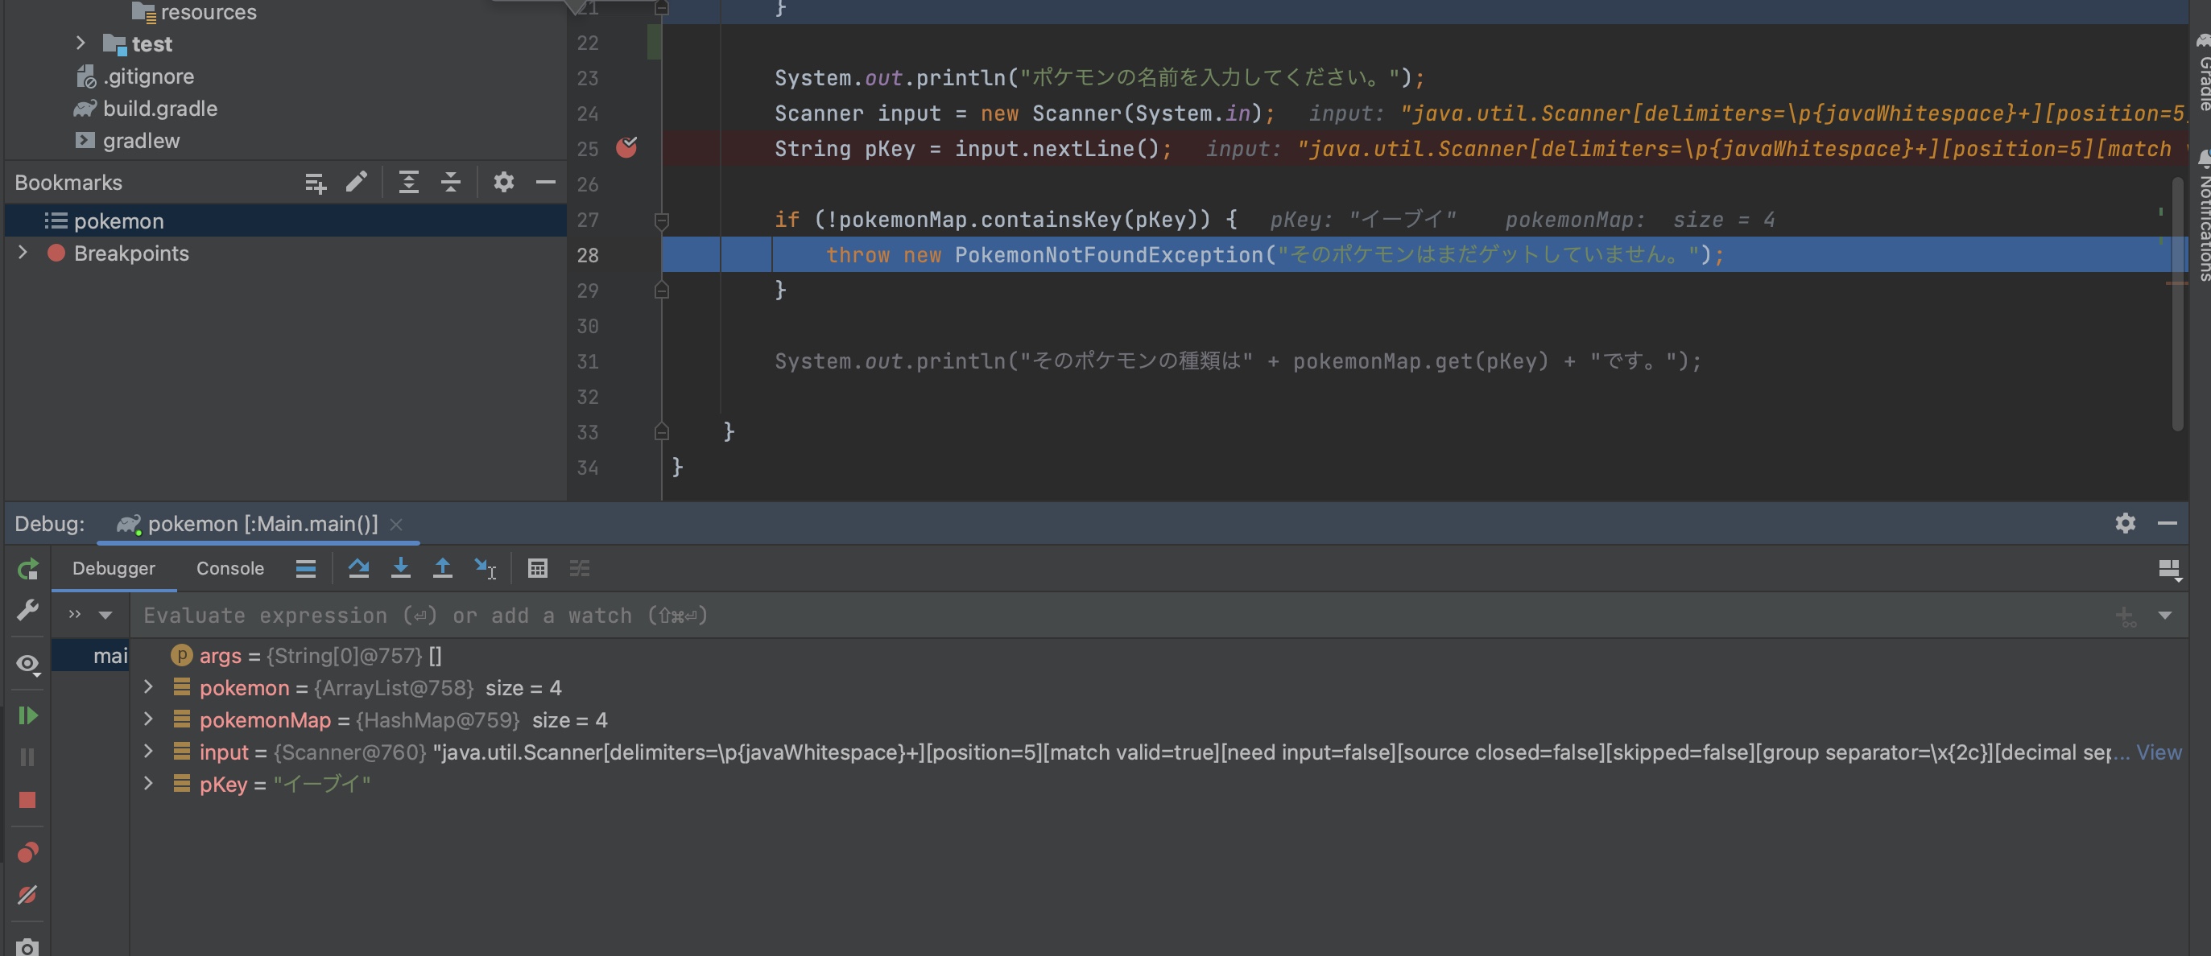
Task: Open the View Breakpoints dialog icon
Action: (x=27, y=851)
